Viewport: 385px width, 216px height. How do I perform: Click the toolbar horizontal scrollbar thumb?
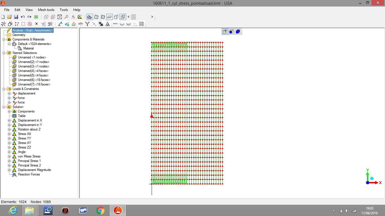(x=133, y=17)
